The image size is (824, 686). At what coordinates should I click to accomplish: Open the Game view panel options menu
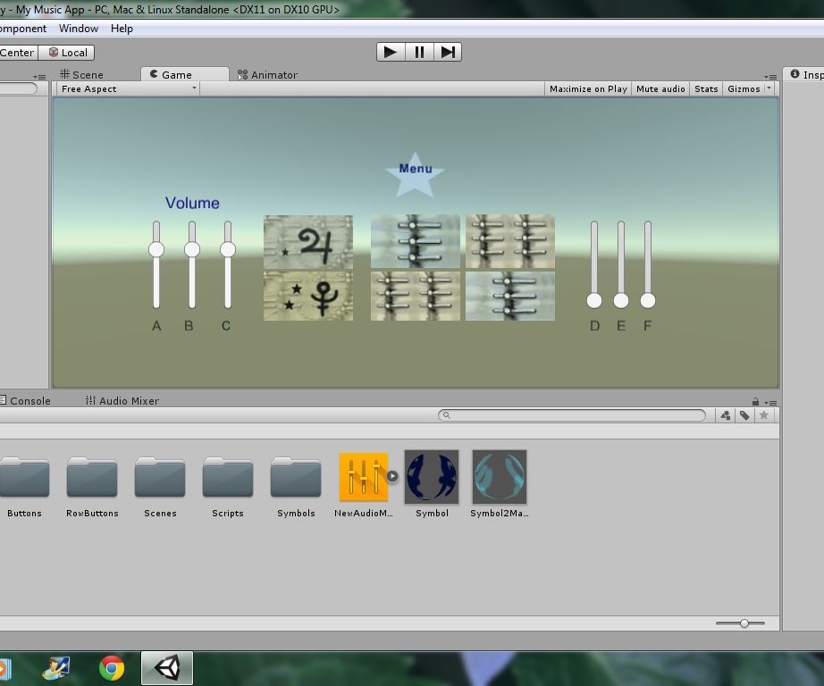point(770,77)
